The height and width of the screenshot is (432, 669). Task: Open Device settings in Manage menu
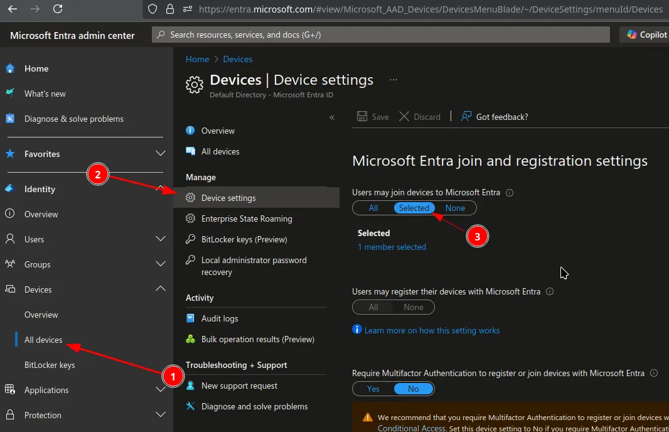257,198
